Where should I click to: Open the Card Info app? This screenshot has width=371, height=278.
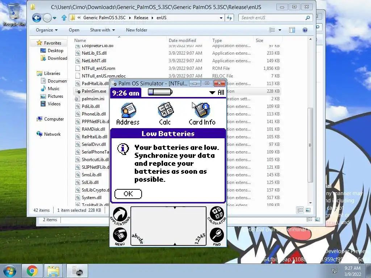click(x=202, y=113)
